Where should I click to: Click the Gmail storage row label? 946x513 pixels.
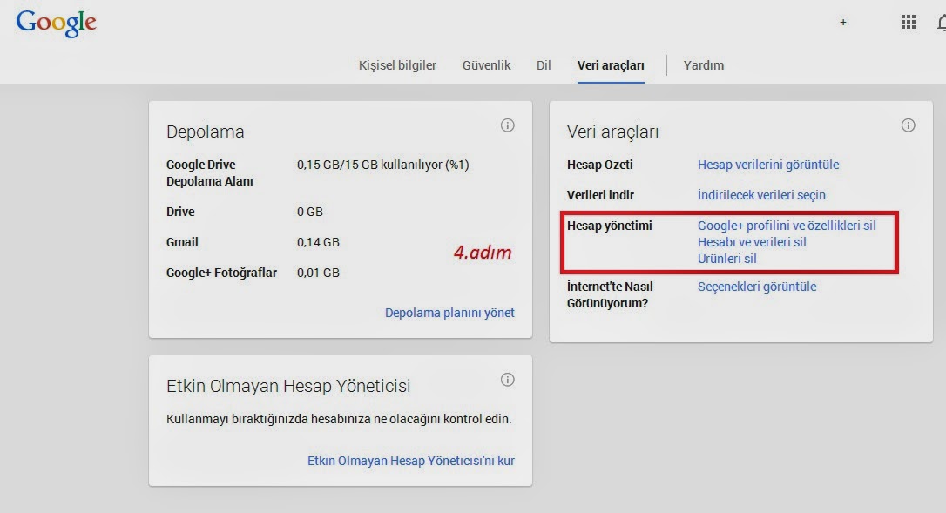[182, 242]
